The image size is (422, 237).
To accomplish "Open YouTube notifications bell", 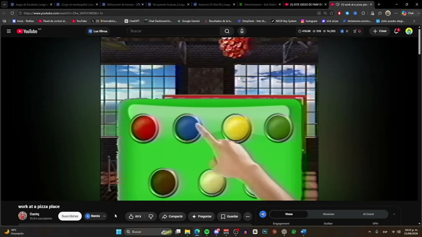I will tap(397, 31).
